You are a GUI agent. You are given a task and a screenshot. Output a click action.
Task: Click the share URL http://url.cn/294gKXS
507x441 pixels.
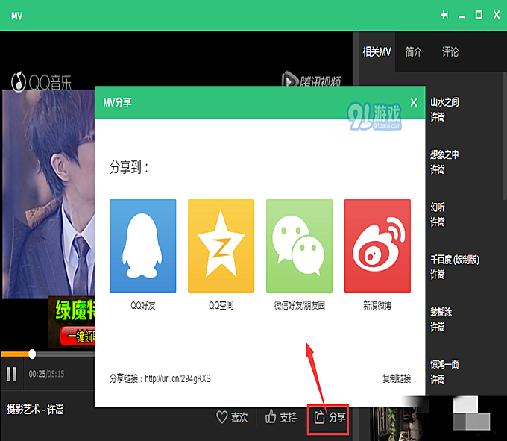coord(177,378)
